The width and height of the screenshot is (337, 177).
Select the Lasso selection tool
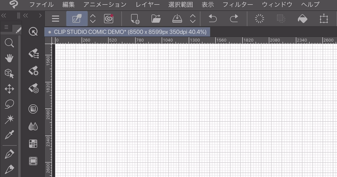tap(9, 104)
